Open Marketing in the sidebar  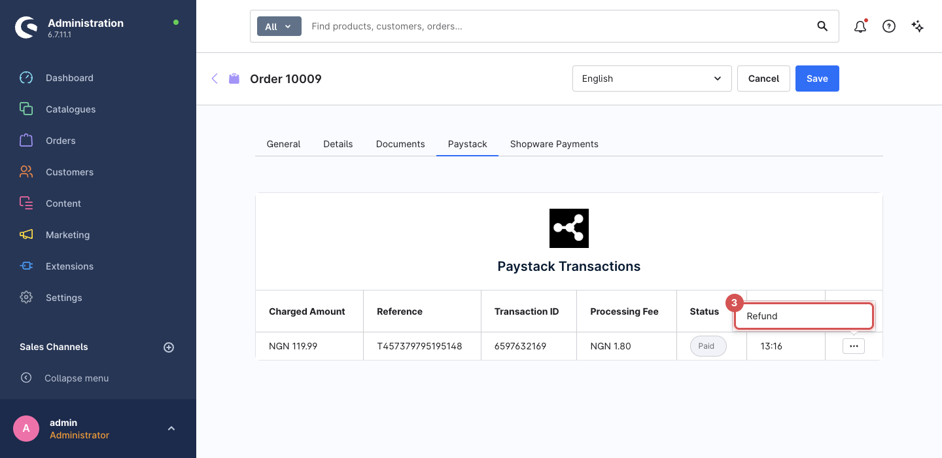pos(67,235)
